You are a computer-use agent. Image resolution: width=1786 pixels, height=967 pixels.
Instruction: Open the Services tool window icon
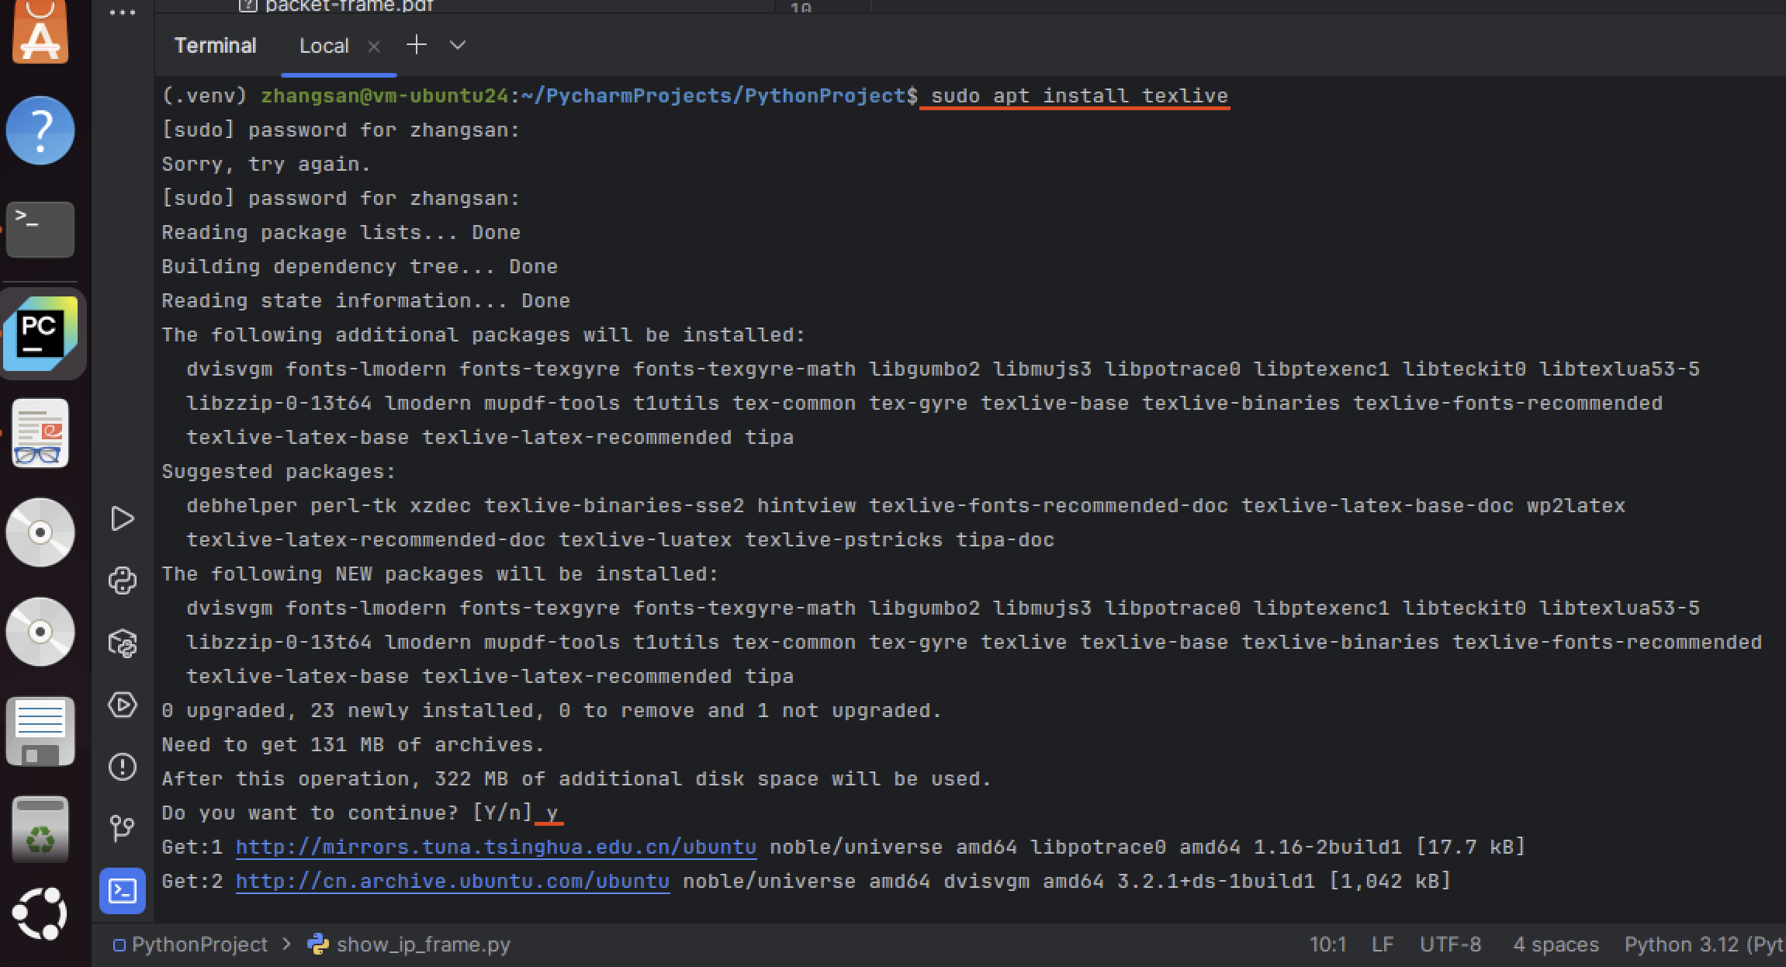click(x=123, y=705)
